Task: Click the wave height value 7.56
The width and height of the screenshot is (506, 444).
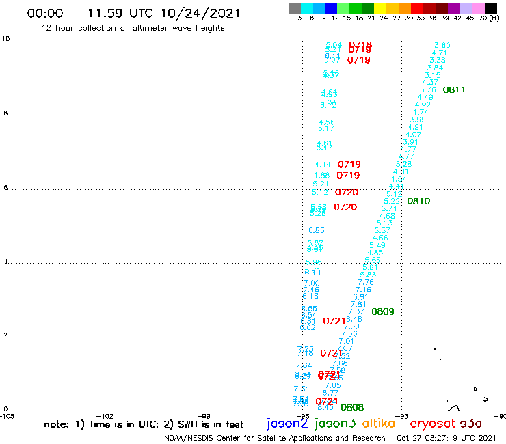Action: [349, 334]
